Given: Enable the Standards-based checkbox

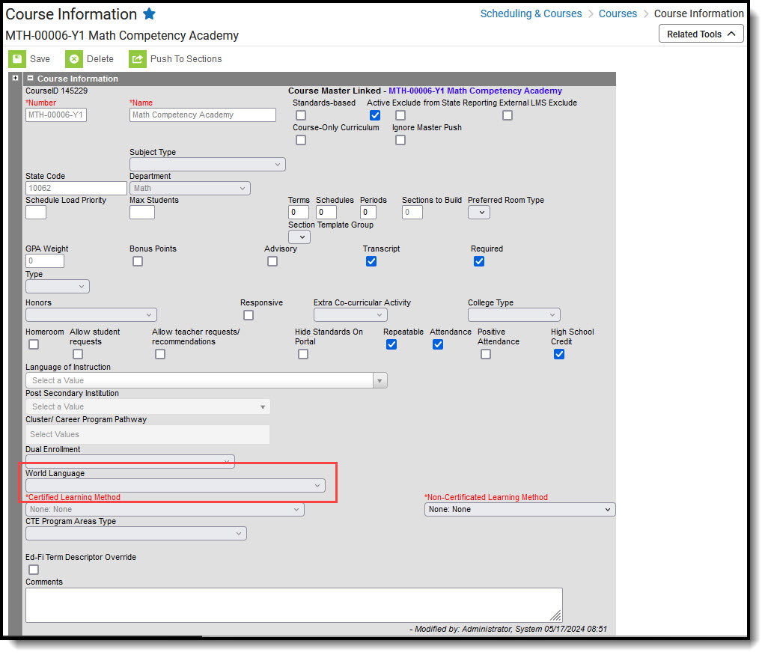Looking at the screenshot, I should [301, 115].
